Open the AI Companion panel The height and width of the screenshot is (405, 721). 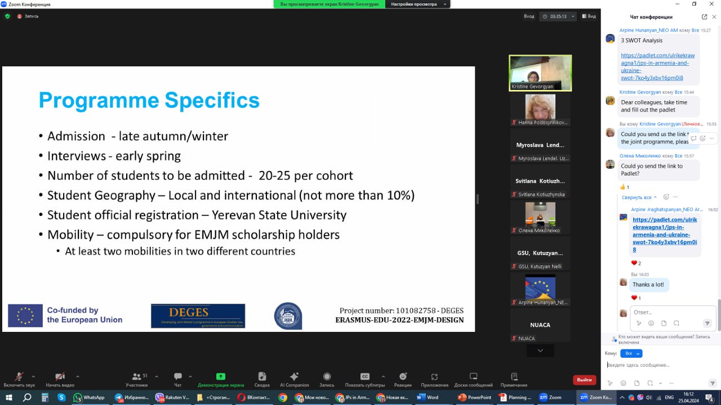(293, 377)
